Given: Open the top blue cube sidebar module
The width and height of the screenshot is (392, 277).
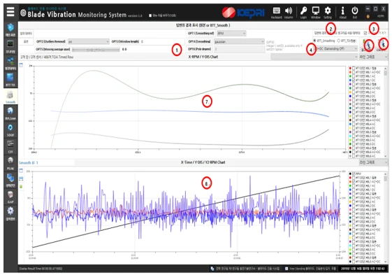Looking at the screenshot, I should point(10,29).
